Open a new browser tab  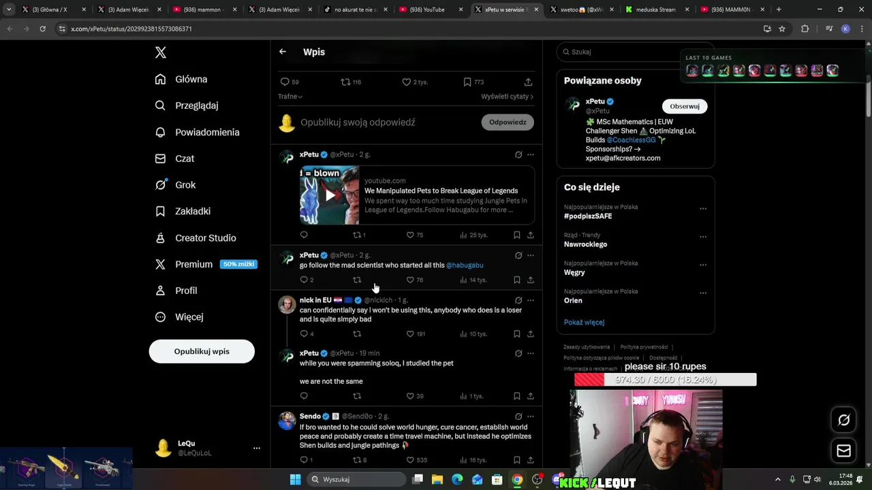[779, 10]
